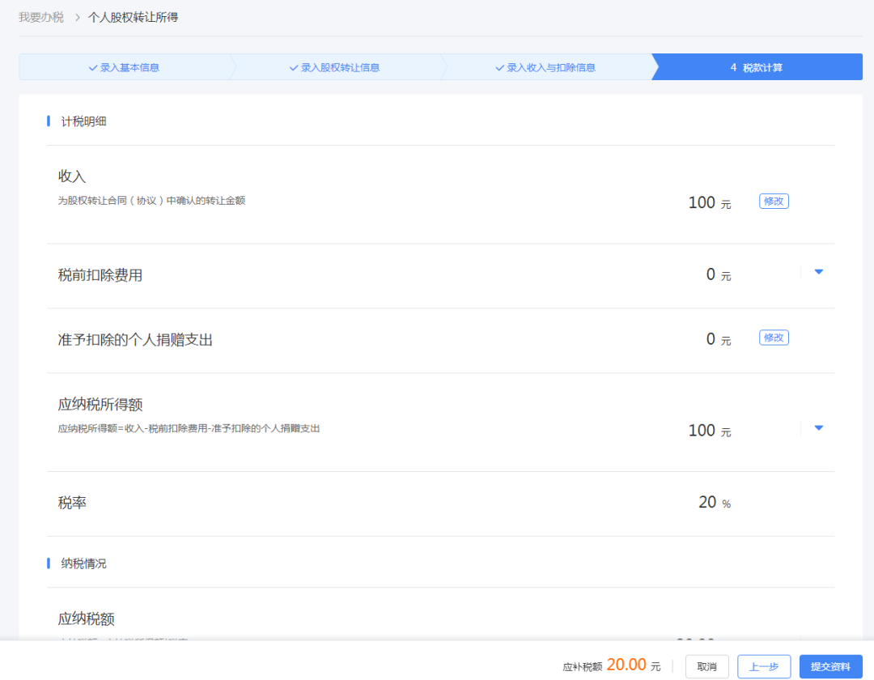This screenshot has width=874, height=680.
Task: Click the 税前扣除费用 label
Action: pos(100,275)
